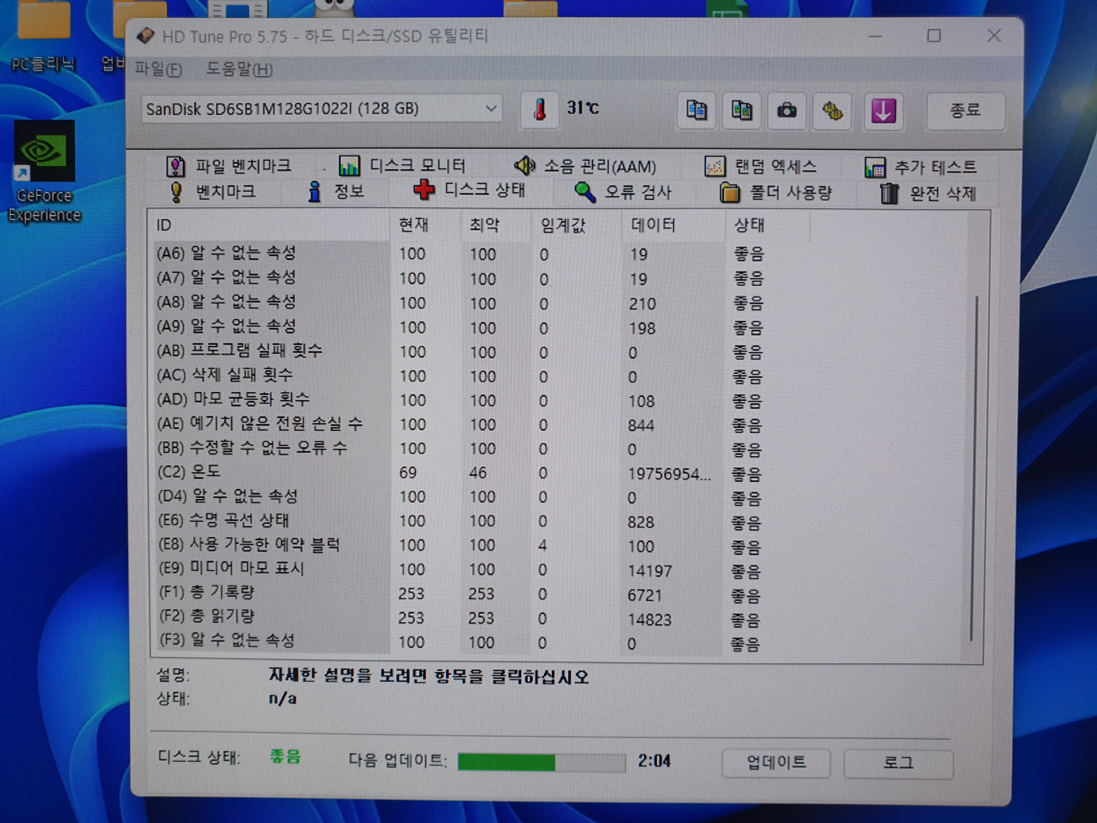
Task: Select the (AE) 예기치 않은 전원 손실 수 row
Action: [x=461, y=424]
